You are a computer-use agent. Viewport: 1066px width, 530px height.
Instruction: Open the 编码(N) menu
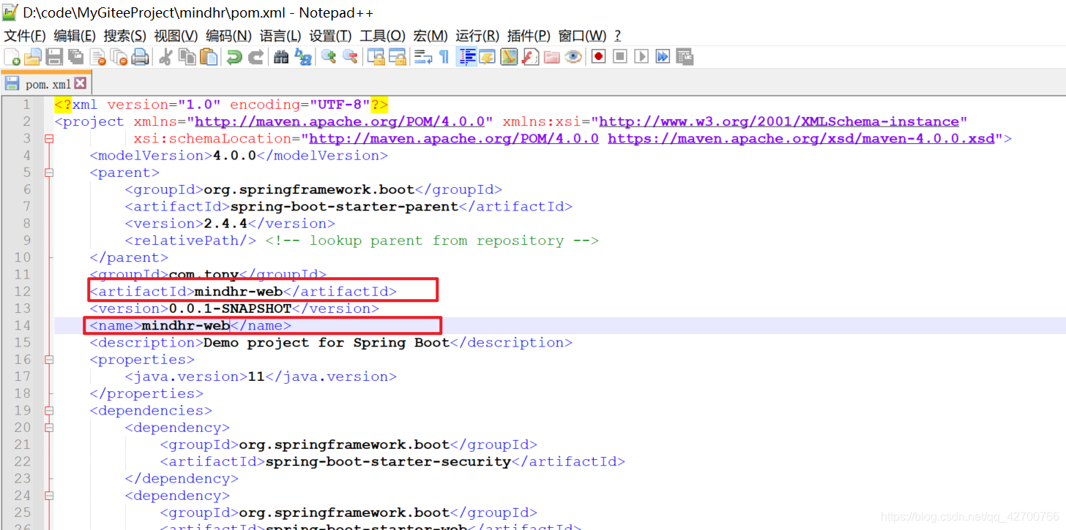228,36
